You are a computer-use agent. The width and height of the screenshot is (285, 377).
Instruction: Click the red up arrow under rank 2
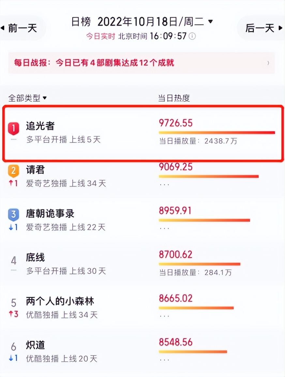pos(10,183)
